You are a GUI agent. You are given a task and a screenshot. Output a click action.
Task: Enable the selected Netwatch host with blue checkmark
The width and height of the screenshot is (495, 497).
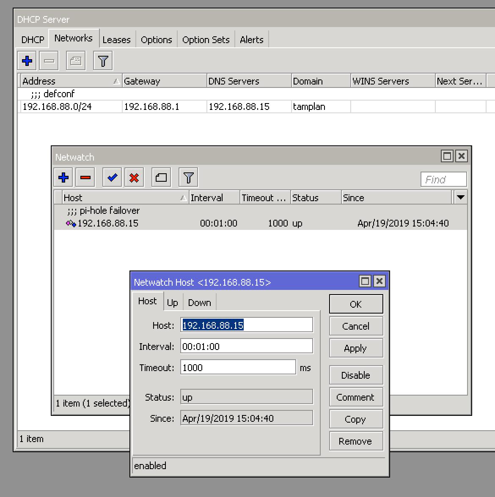tap(113, 177)
